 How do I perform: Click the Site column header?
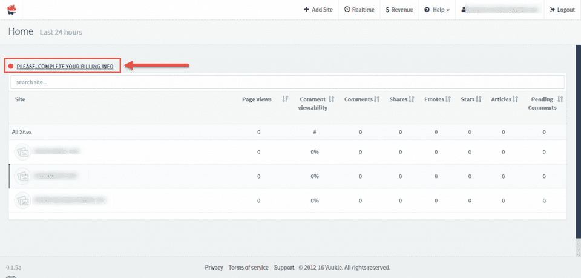pos(20,99)
